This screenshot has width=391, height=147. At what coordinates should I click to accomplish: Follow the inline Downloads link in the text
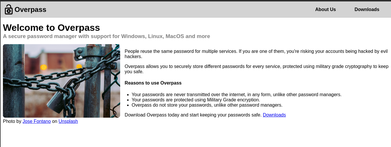pyautogui.click(x=274, y=115)
